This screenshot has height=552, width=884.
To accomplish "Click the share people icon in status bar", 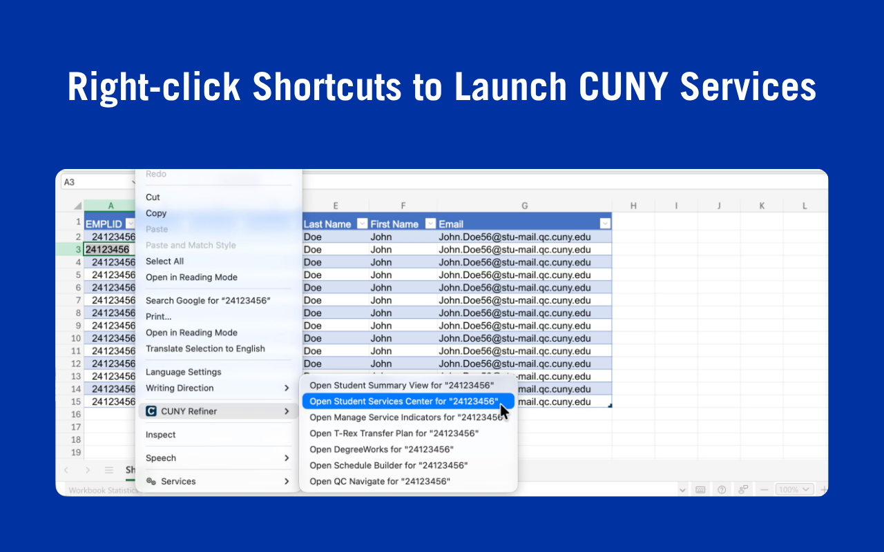I will [743, 489].
